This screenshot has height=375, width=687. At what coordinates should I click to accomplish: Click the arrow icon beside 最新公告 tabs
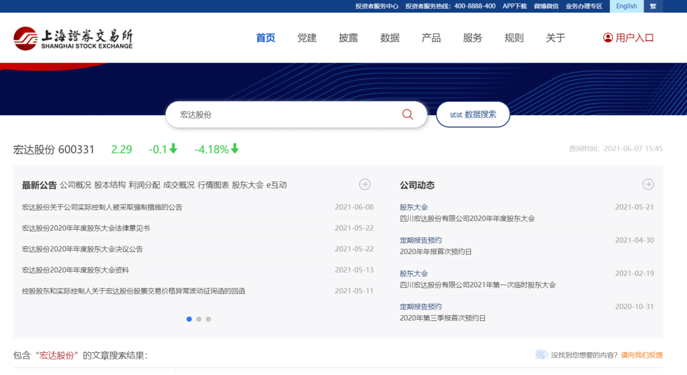(364, 184)
